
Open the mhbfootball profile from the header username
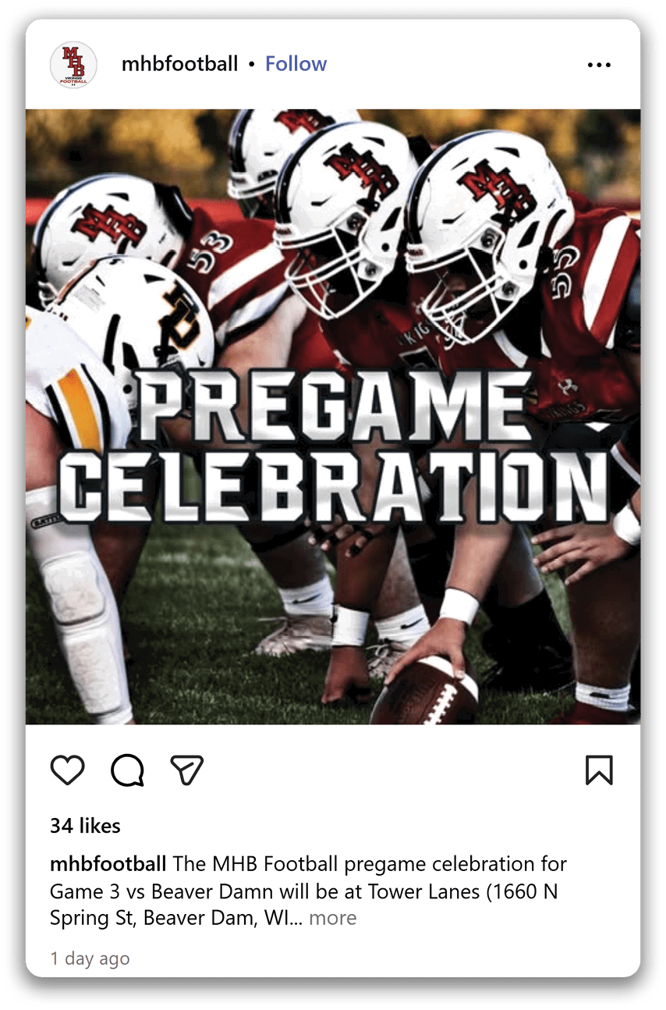tap(179, 64)
